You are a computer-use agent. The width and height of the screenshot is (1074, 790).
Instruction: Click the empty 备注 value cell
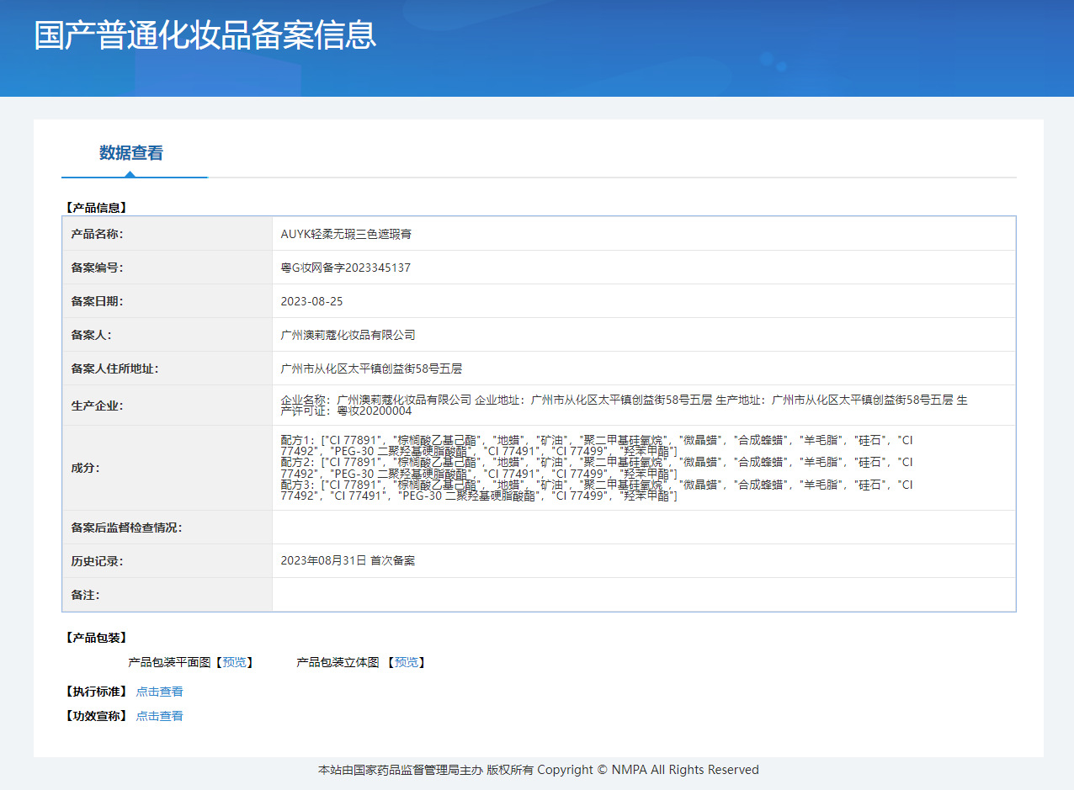click(643, 595)
